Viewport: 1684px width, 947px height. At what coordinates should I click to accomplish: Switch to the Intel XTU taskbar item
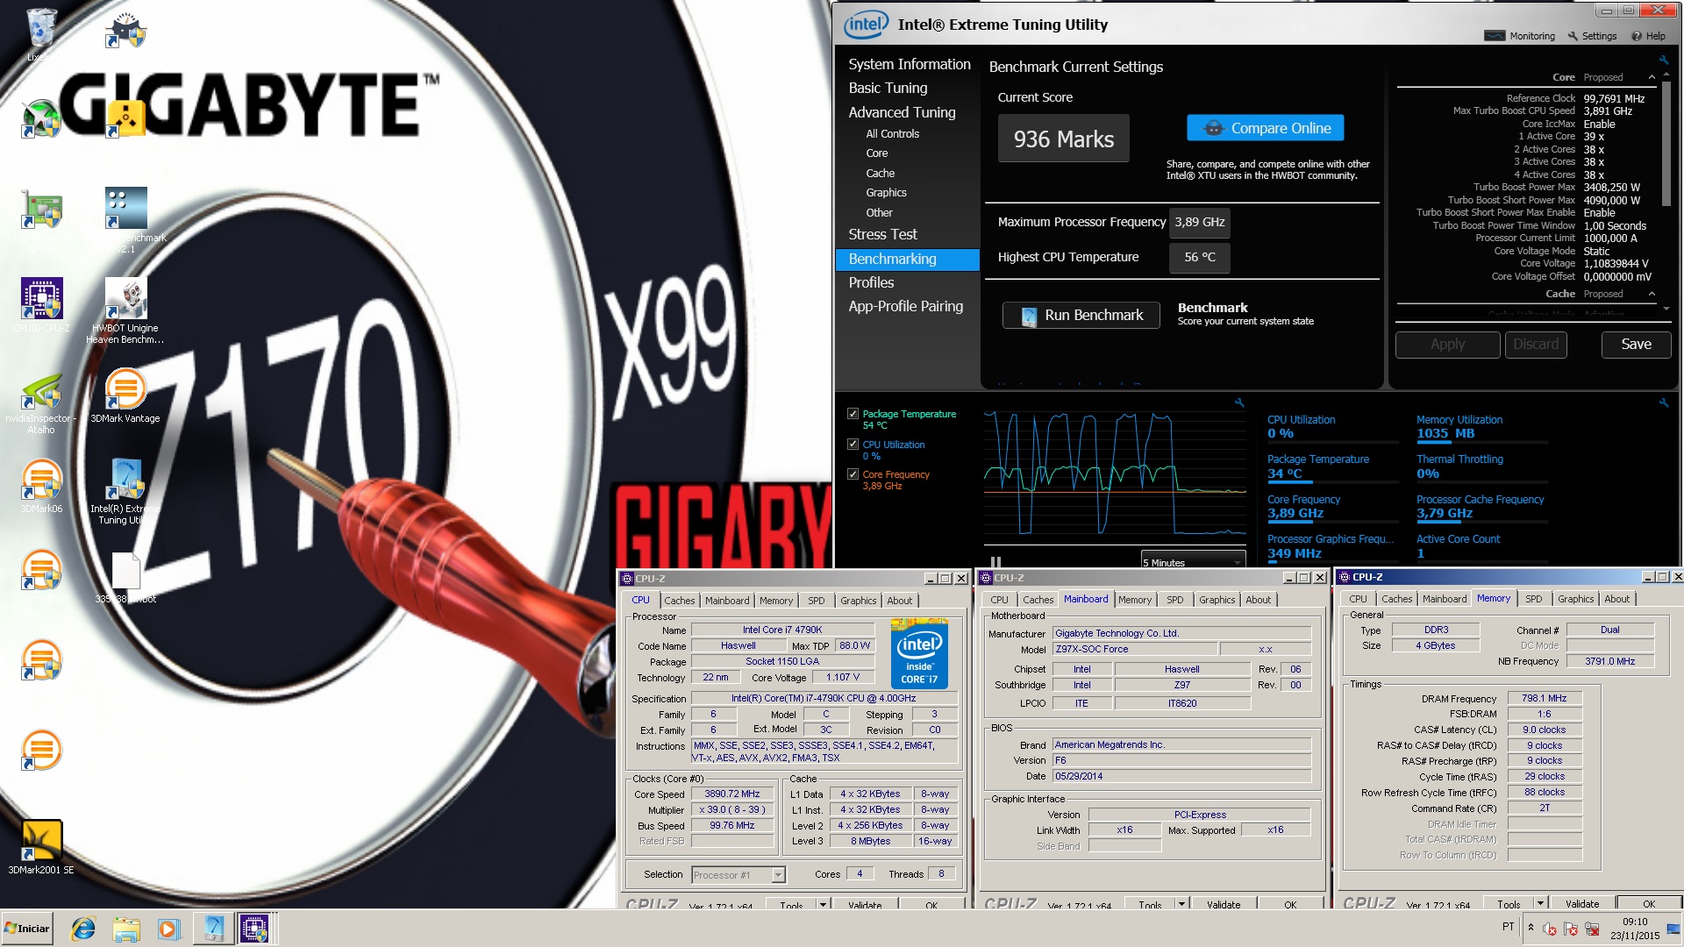213,928
